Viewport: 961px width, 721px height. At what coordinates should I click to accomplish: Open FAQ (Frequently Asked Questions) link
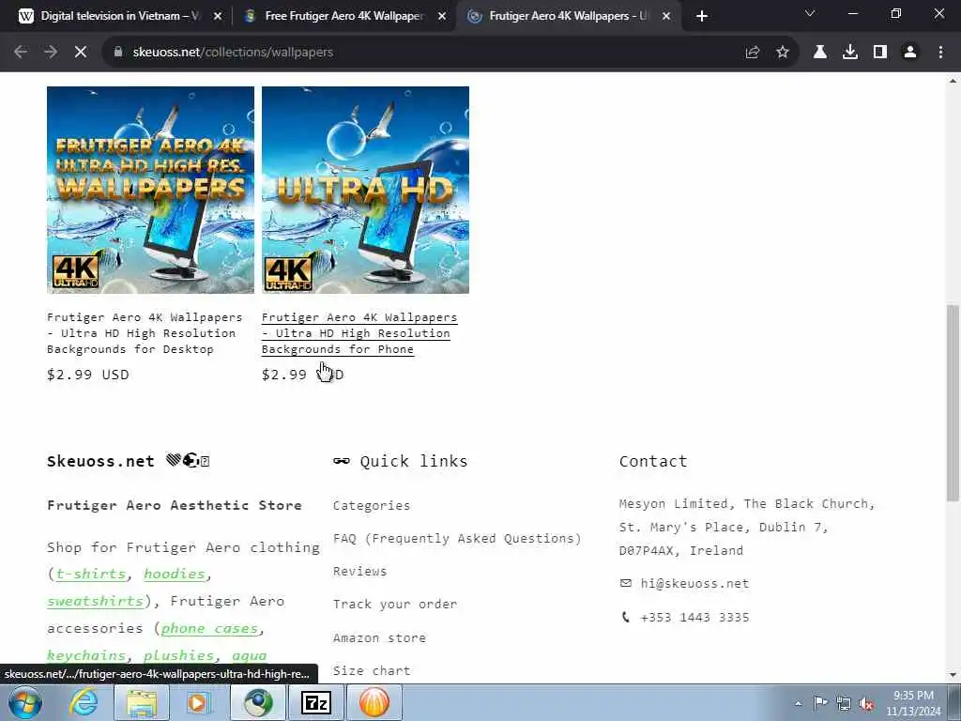(457, 538)
